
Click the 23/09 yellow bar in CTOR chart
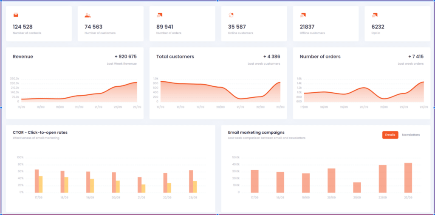[x=195, y=187]
